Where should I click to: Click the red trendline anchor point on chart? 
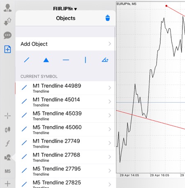166,6
